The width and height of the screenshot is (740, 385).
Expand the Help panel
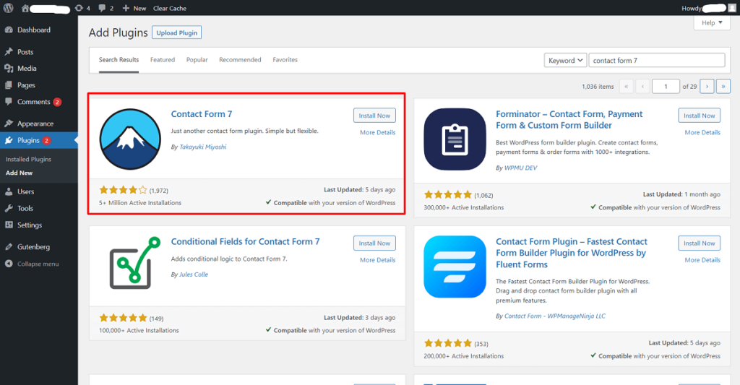tap(712, 22)
